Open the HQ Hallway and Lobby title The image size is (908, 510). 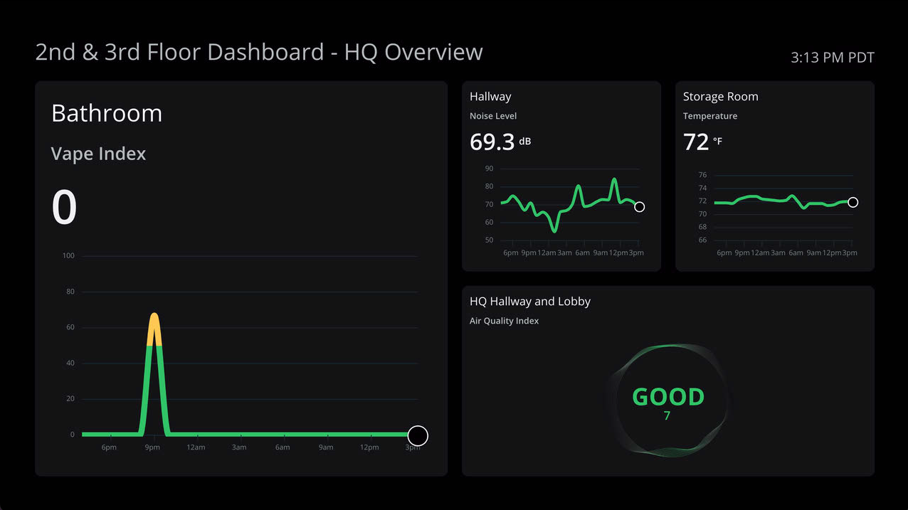pyautogui.click(x=530, y=302)
